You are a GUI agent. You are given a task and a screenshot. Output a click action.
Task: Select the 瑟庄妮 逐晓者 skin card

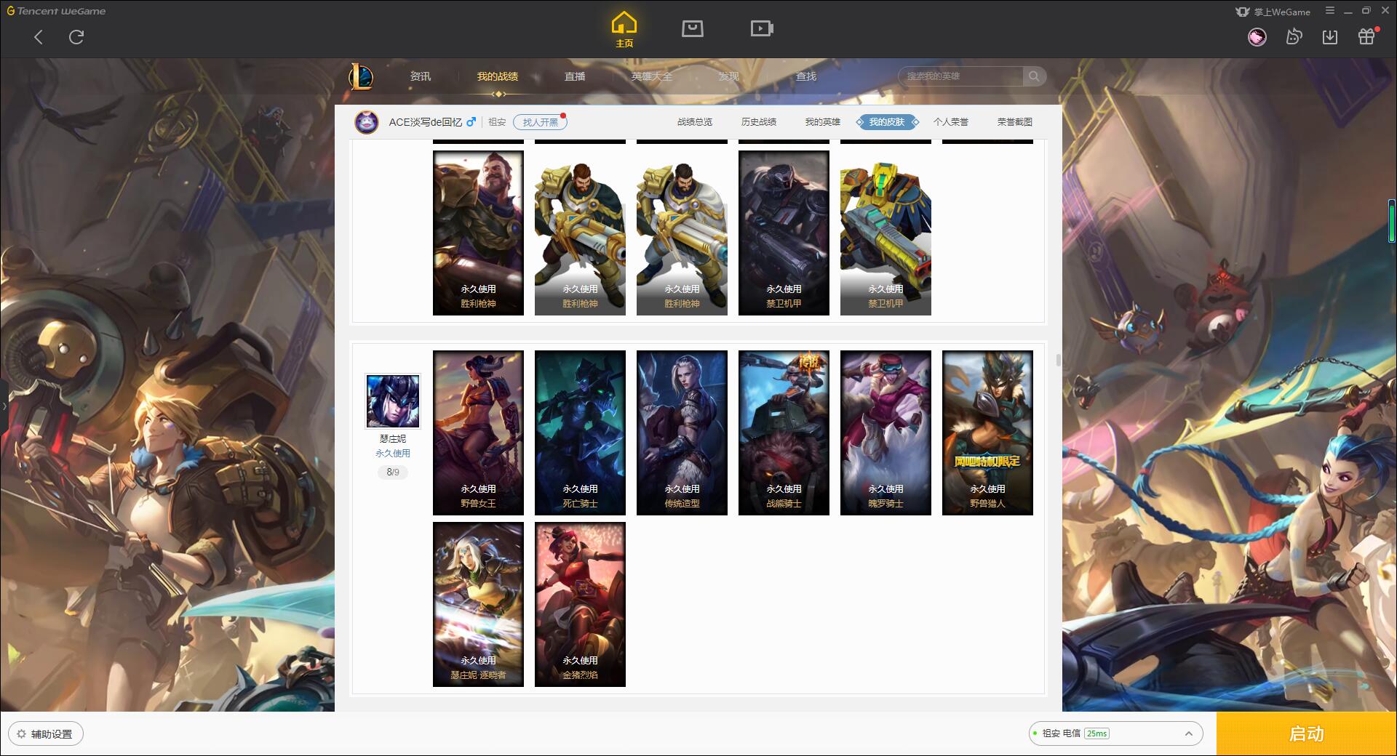tap(478, 604)
